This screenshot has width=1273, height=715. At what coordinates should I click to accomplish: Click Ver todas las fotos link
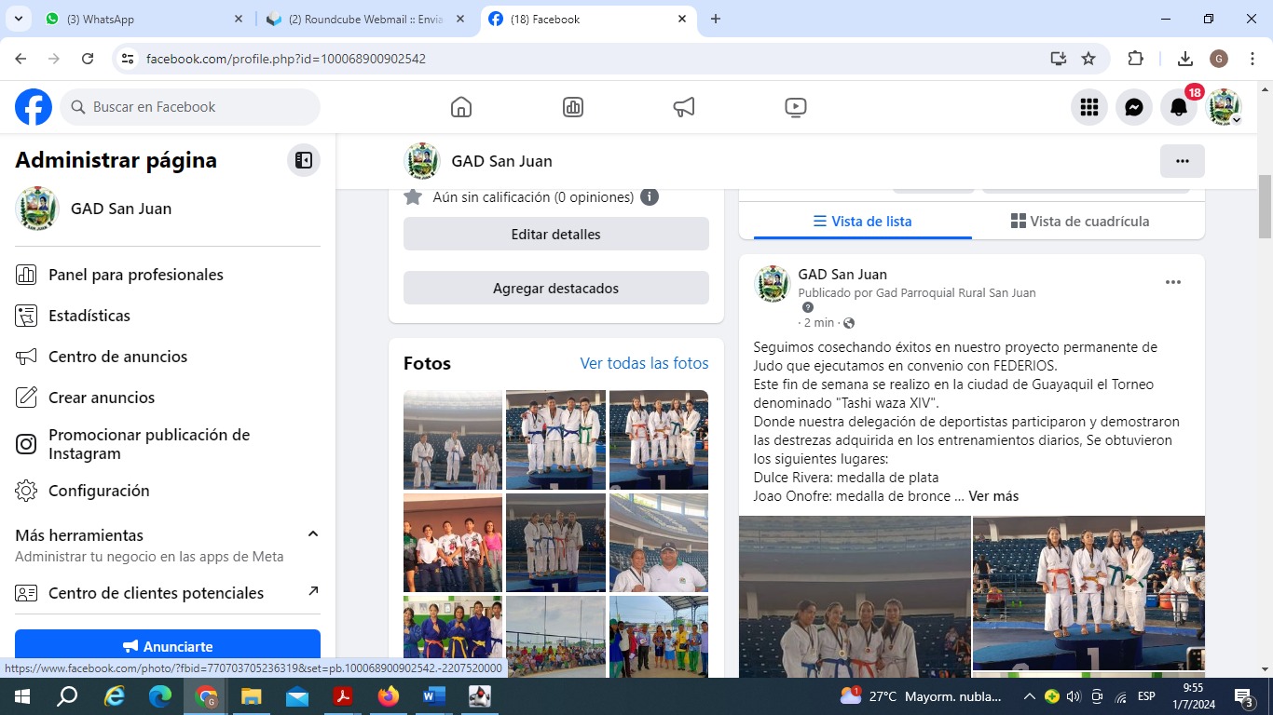(644, 363)
